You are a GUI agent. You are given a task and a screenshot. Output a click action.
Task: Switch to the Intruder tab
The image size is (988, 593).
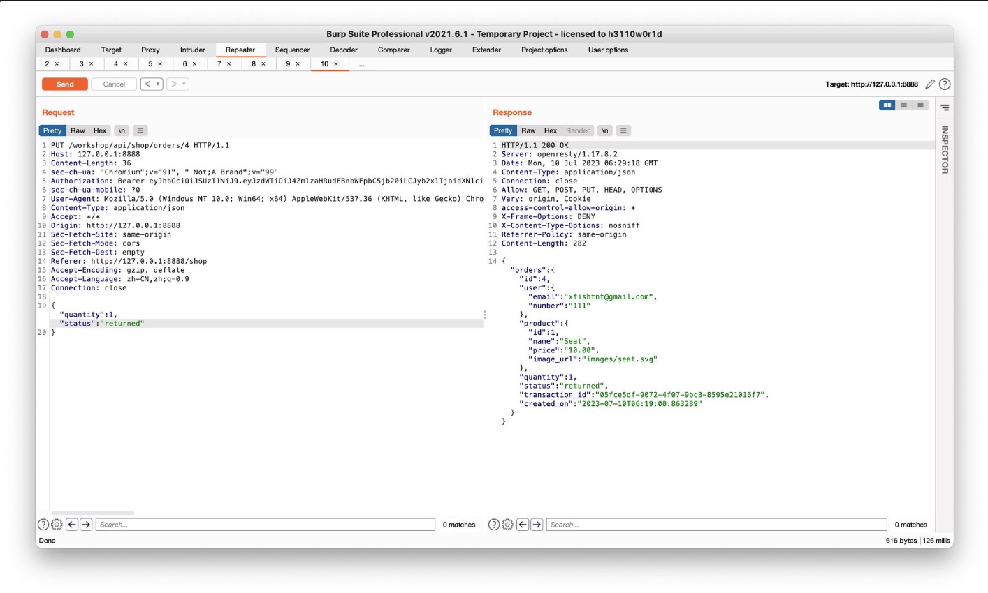pos(193,50)
